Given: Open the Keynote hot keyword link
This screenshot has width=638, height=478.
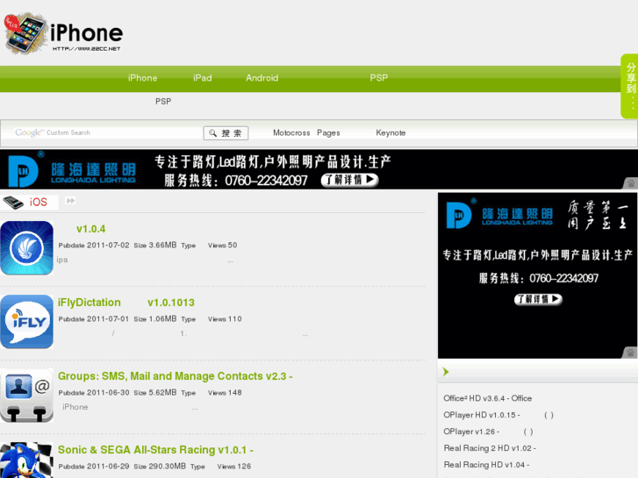Looking at the screenshot, I should click(x=391, y=133).
